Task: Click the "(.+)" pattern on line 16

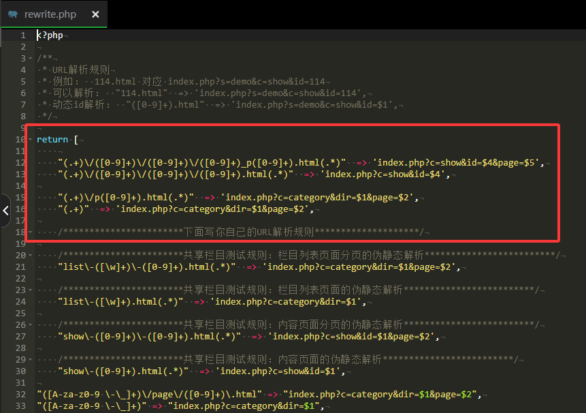Action: coord(74,209)
